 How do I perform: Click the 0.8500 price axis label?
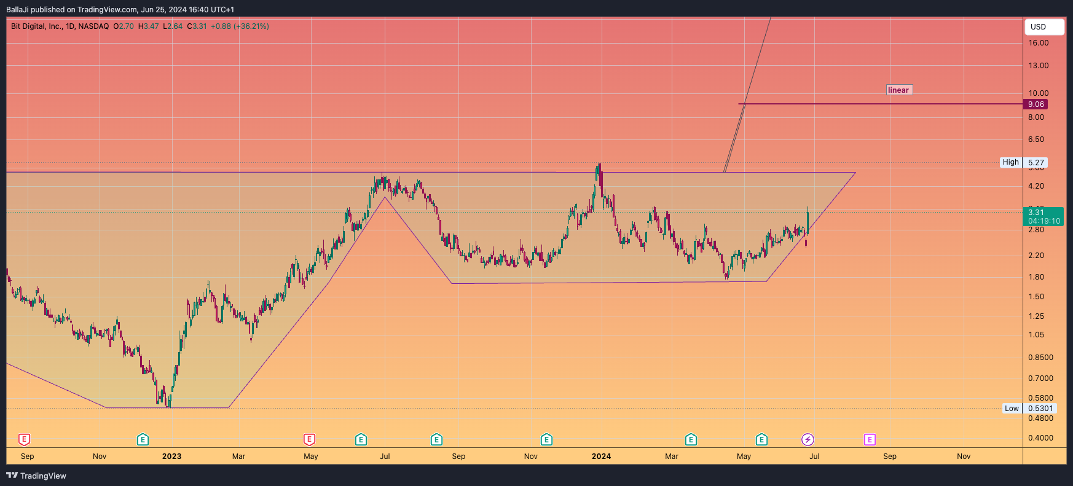coord(1040,358)
